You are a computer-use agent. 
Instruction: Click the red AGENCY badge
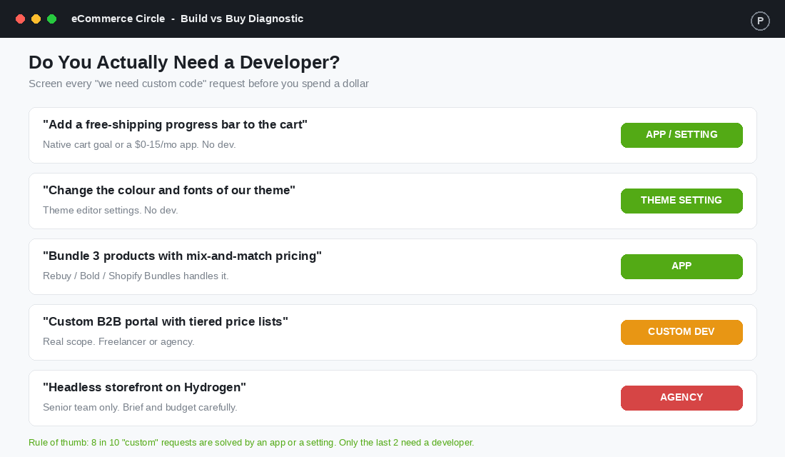(x=682, y=398)
